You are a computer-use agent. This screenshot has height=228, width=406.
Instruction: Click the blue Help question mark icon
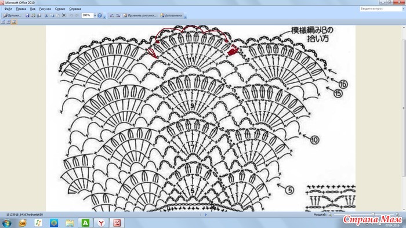click(x=100, y=16)
